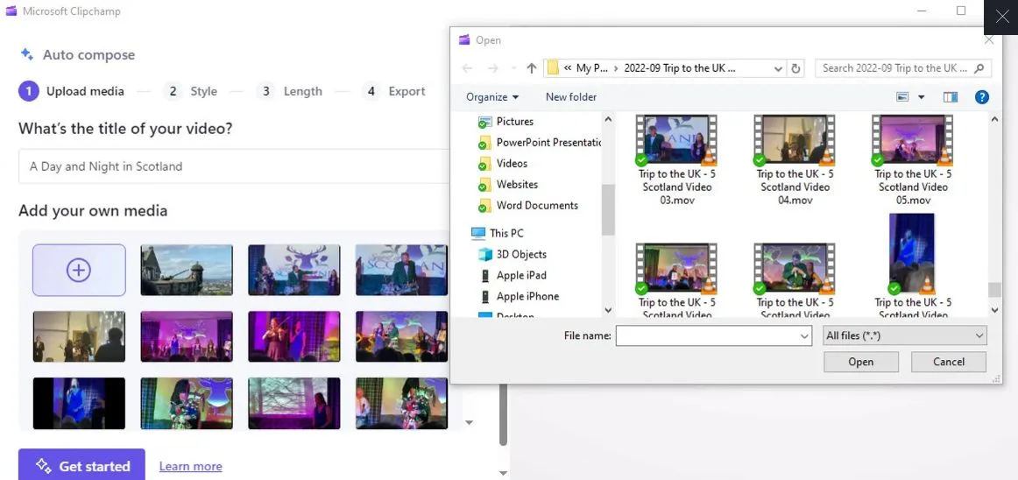Select 3D Objects in navigation pane
The height and width of the screenshot is (480, 1018).
(x=521, y=255)
